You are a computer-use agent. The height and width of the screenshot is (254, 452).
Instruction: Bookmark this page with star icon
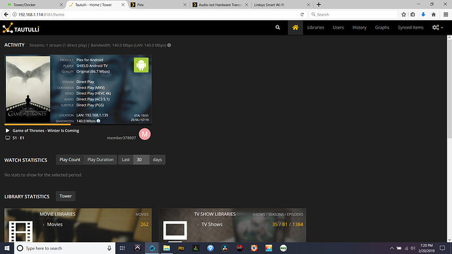point(404,14)
